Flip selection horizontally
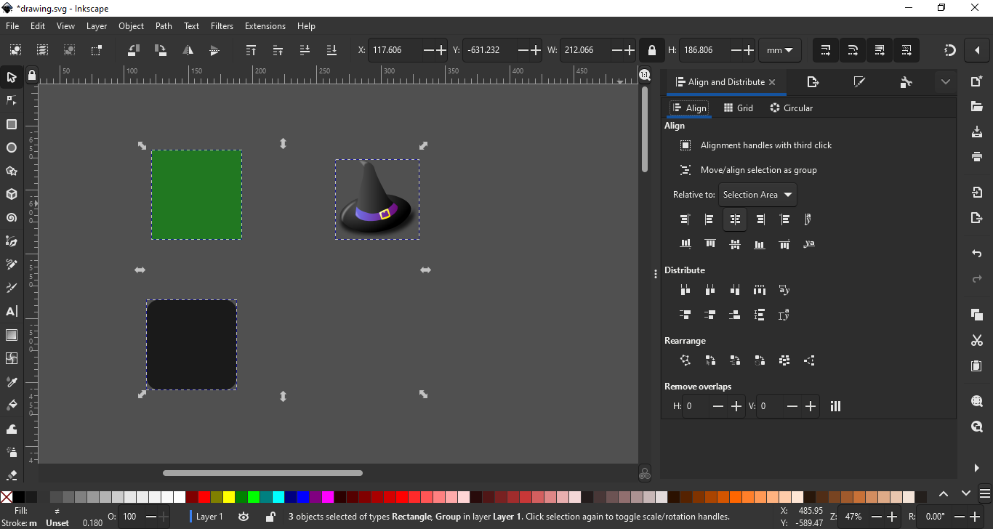993x529 pixels. 188,50
